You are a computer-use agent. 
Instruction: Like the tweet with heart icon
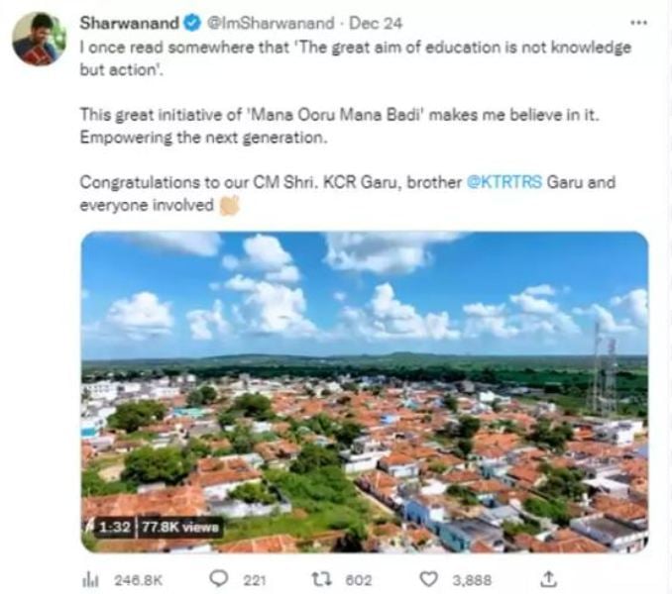coord(429,578)
